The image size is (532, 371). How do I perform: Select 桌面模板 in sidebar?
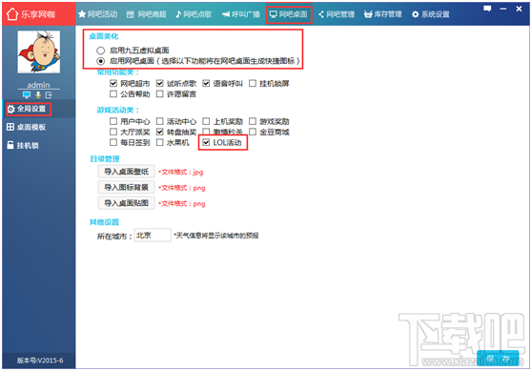click(x=26, y=127)
